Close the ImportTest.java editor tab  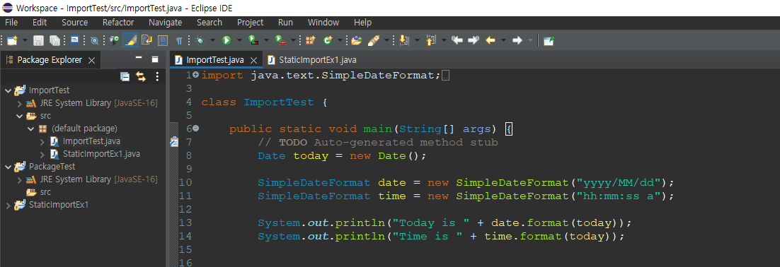point(253,60)
